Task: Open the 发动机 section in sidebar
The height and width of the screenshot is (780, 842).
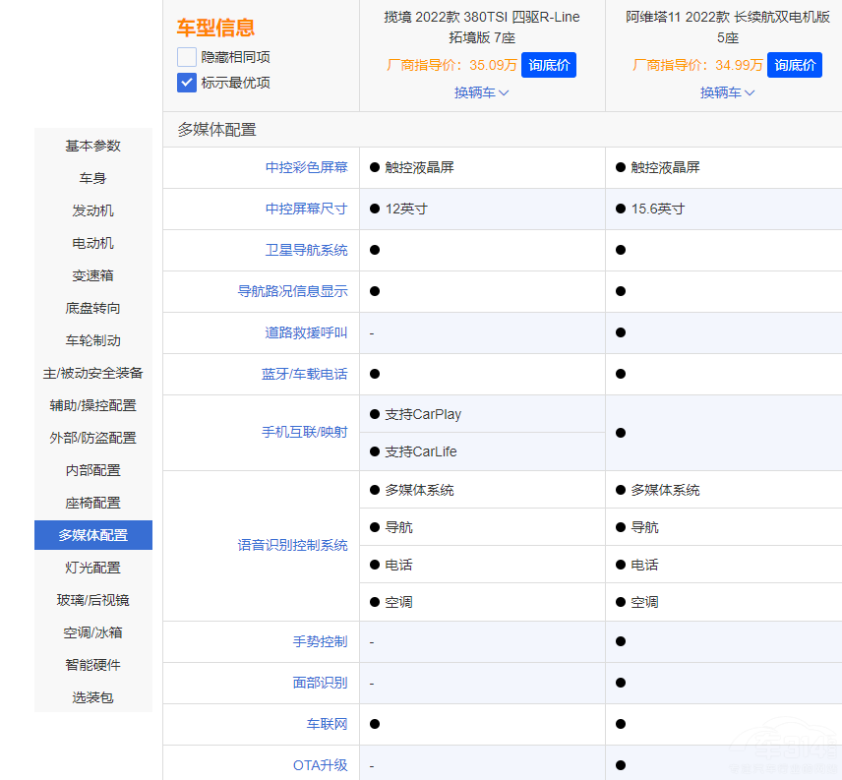Action: click(x=92, y=210)
